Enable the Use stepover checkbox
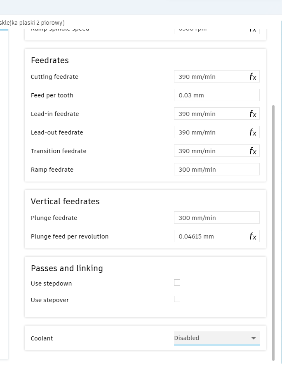The image size is (282, 378). (x=177, y=299)
